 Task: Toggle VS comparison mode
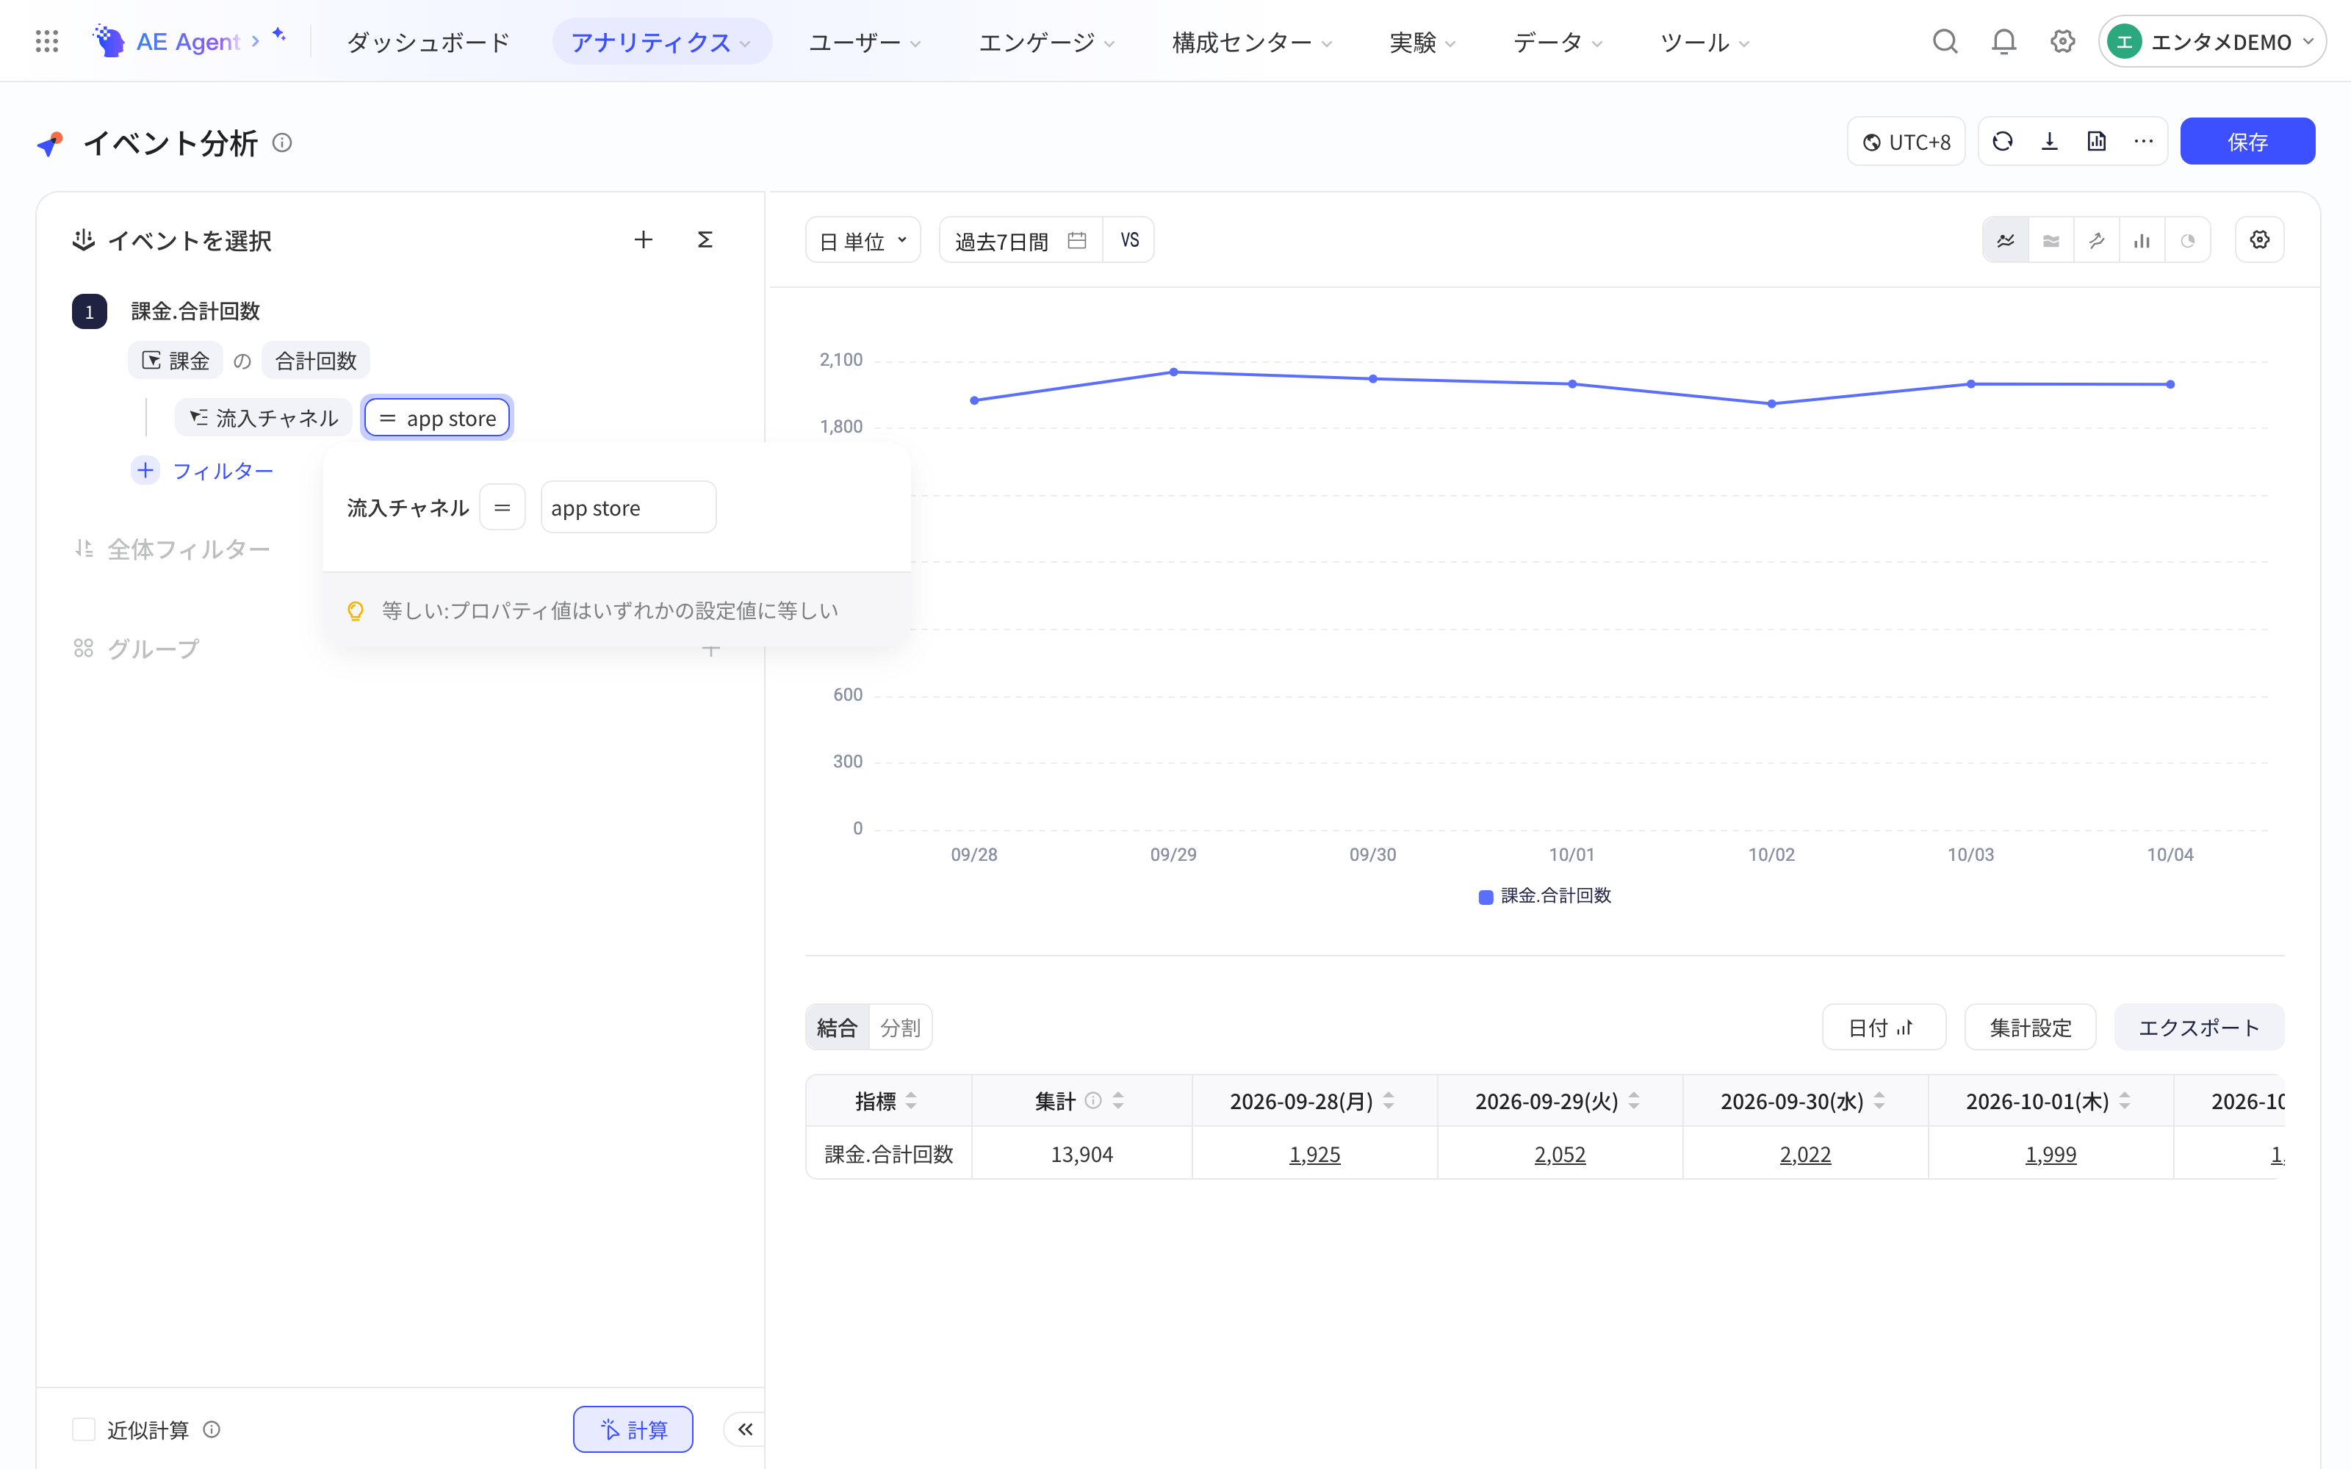1129,240
